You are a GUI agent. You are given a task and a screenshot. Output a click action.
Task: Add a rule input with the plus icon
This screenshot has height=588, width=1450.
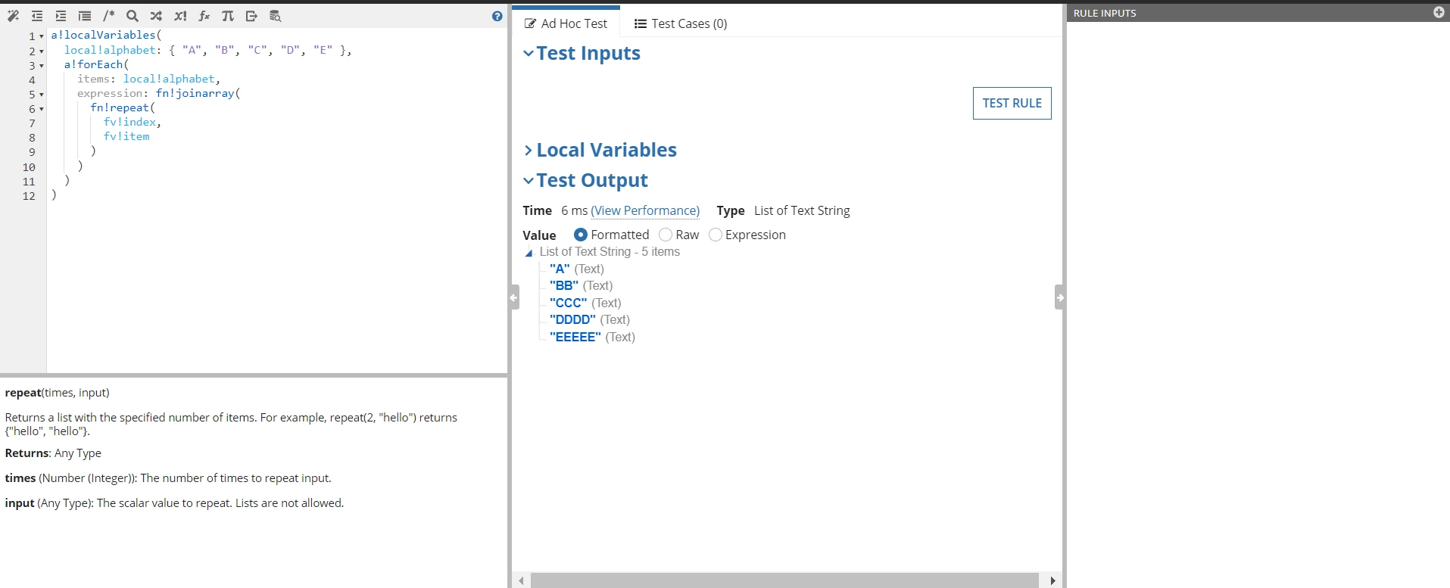(x=1439, y=12)
